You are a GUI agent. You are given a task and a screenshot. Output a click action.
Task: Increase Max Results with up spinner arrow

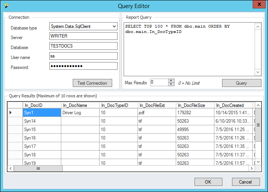point(171,81)
